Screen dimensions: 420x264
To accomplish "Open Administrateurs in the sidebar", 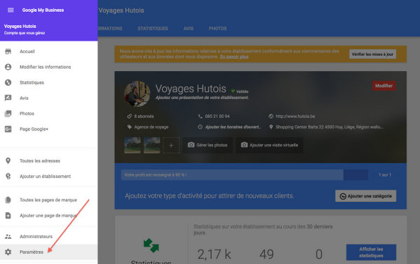I will 49,237.
